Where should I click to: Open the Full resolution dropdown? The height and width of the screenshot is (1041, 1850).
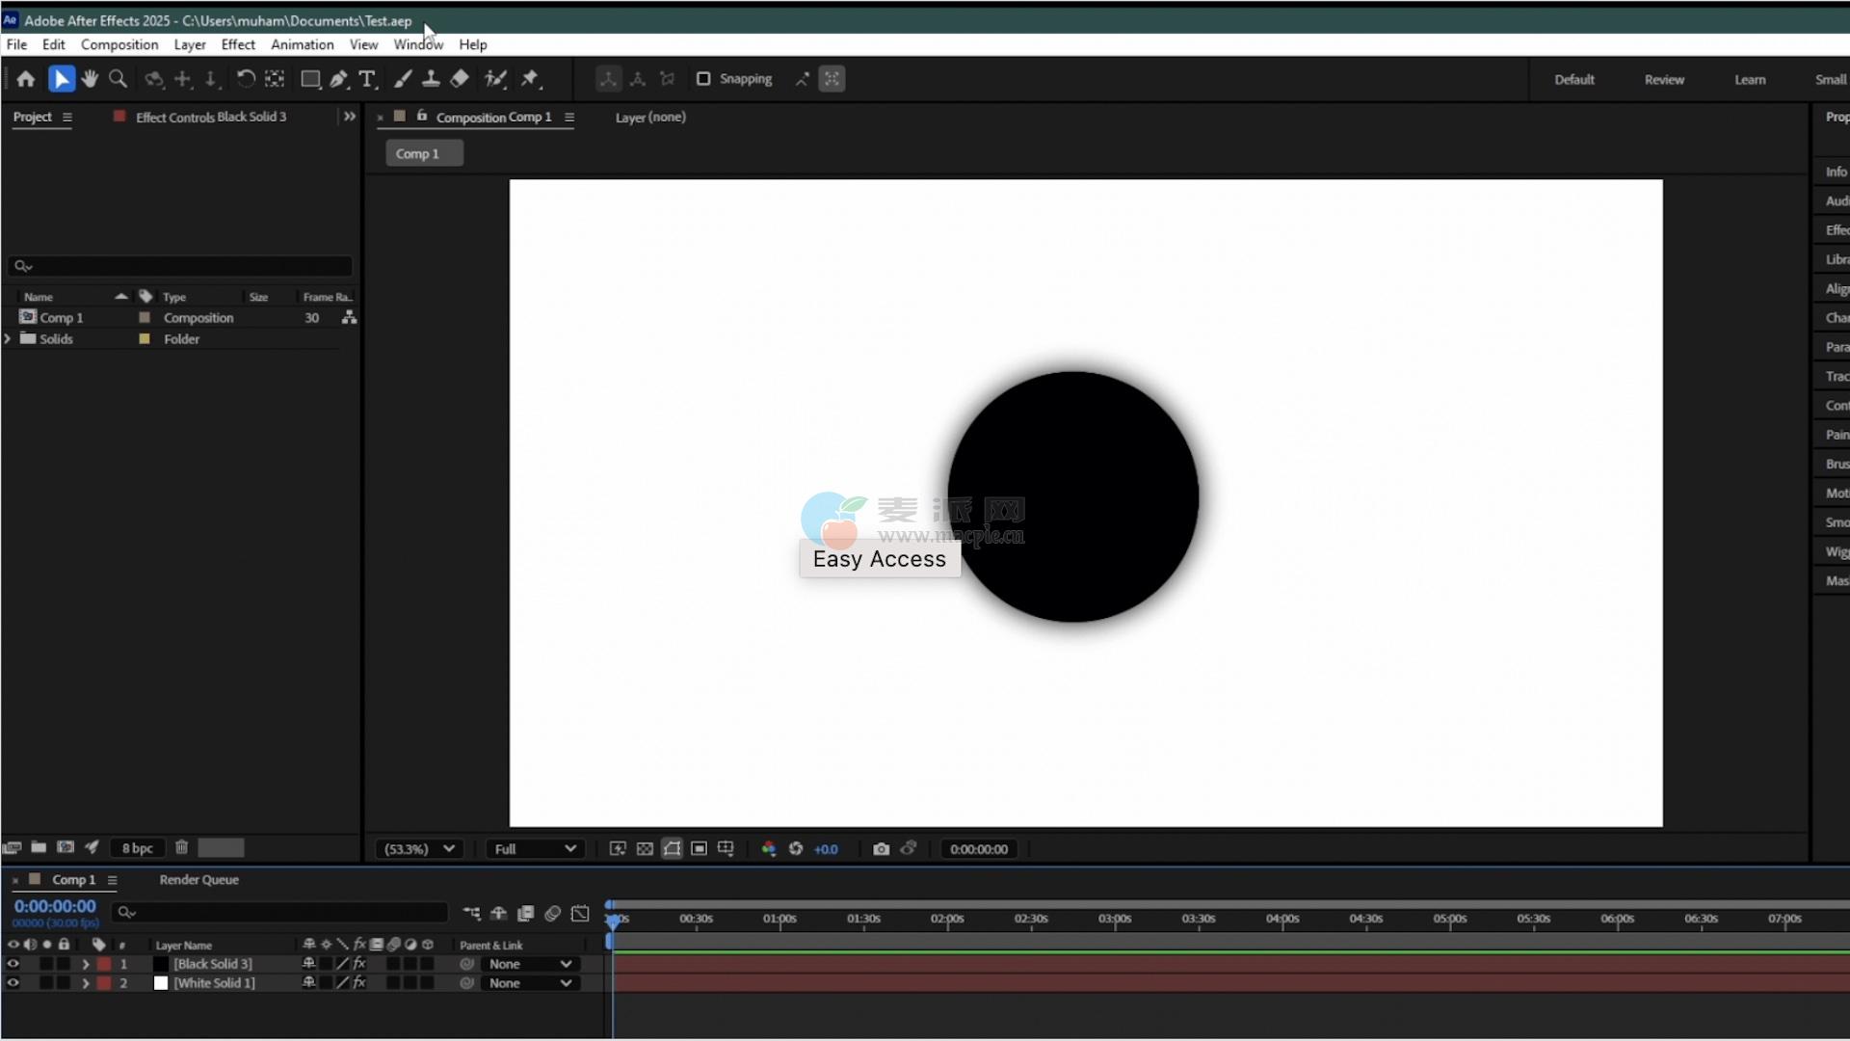pyautogui.click(x=535, y=849)
